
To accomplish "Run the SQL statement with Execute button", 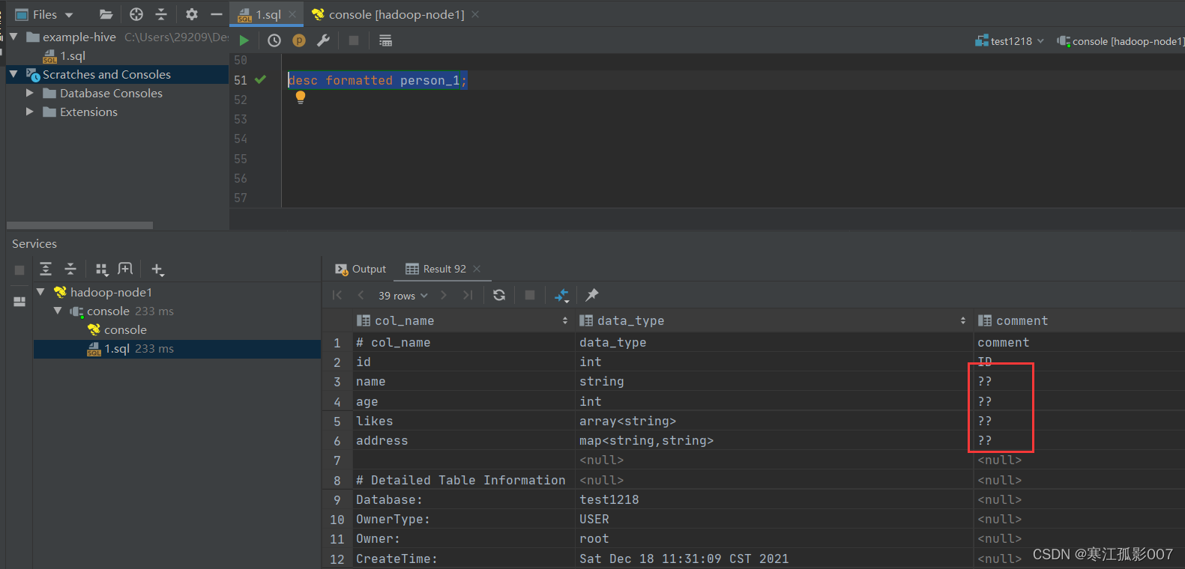I will click(244, 40).
